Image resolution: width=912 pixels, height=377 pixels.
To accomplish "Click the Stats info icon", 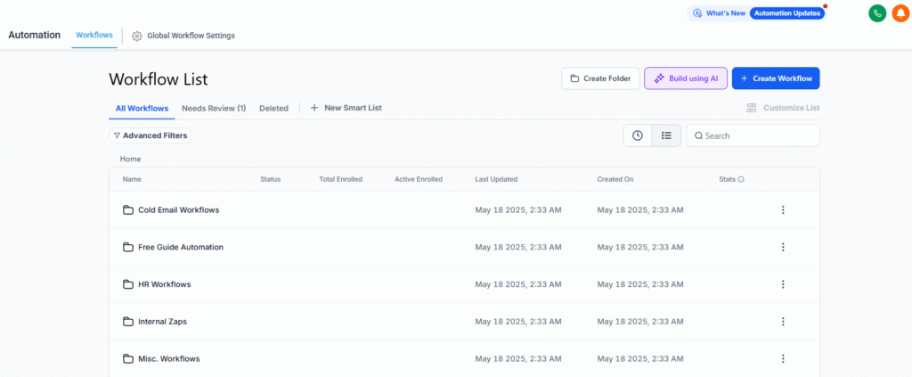I will click(741, 179).
